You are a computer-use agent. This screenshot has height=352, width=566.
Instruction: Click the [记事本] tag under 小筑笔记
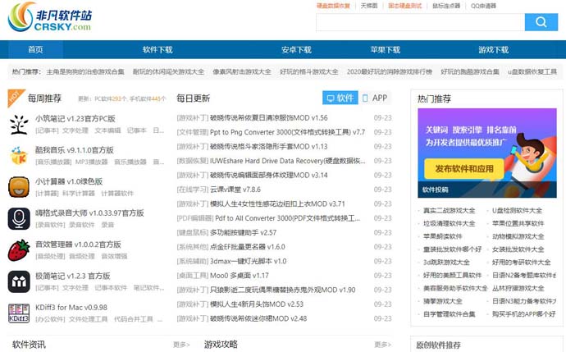pyautogui.click(x=47, y=130)
